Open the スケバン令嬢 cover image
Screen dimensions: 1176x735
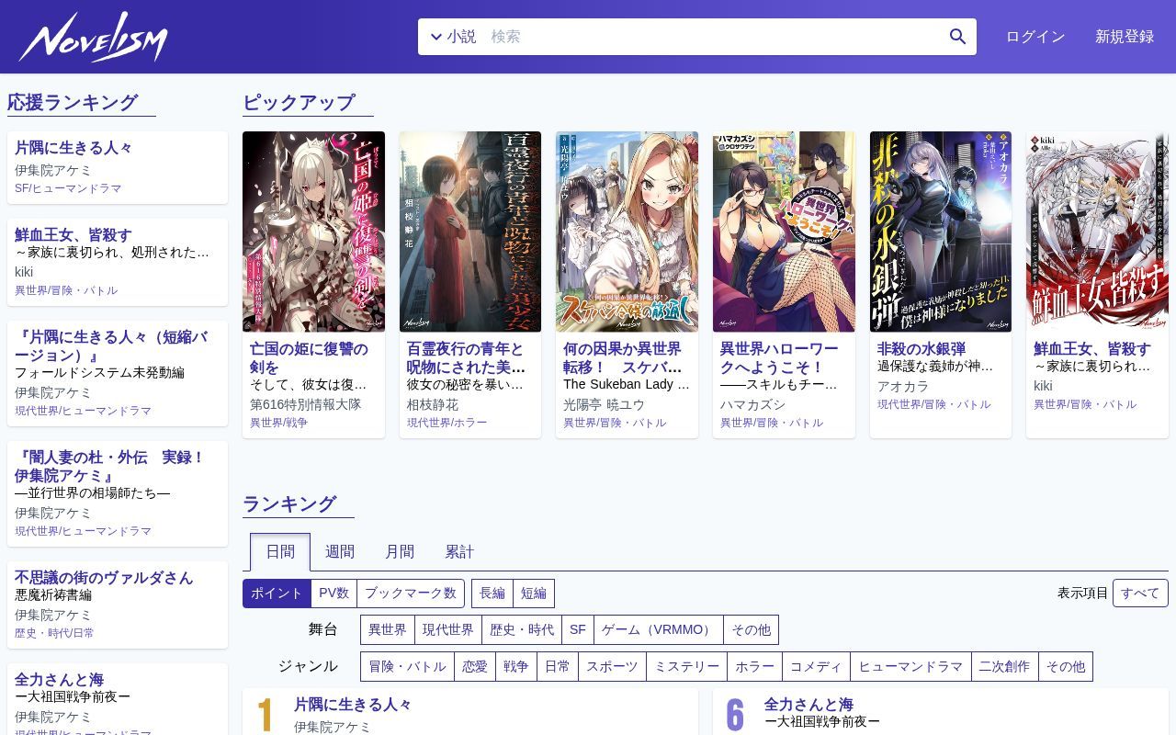tap(627, 232)
